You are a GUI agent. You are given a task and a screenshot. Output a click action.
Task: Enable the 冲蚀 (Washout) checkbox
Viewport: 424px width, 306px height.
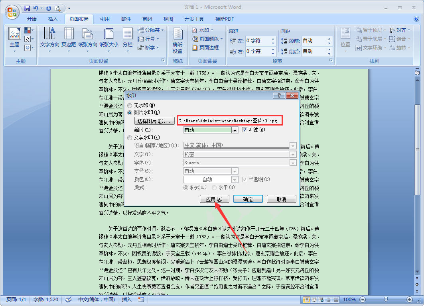click(x=244, y=129)
